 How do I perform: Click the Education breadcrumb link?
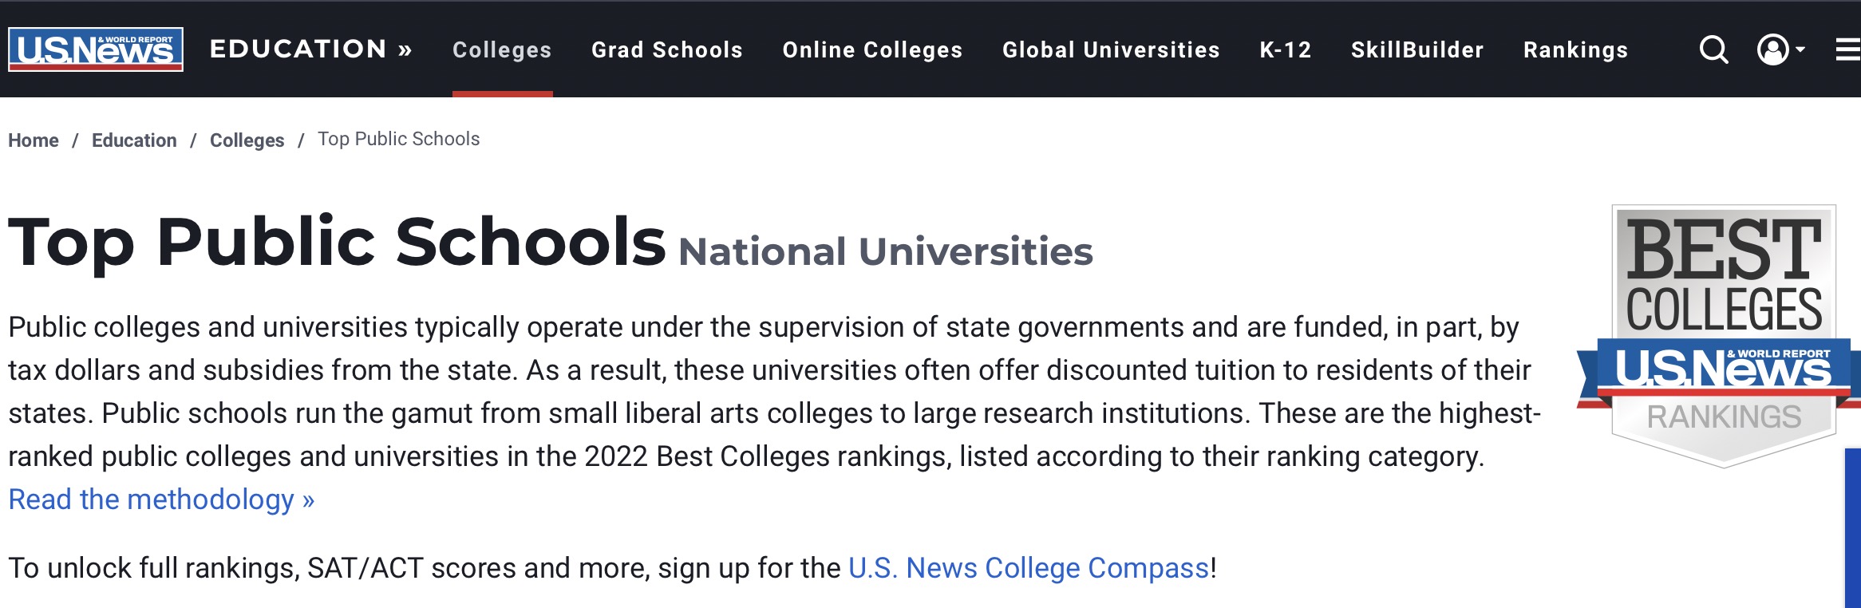point(134,140)
